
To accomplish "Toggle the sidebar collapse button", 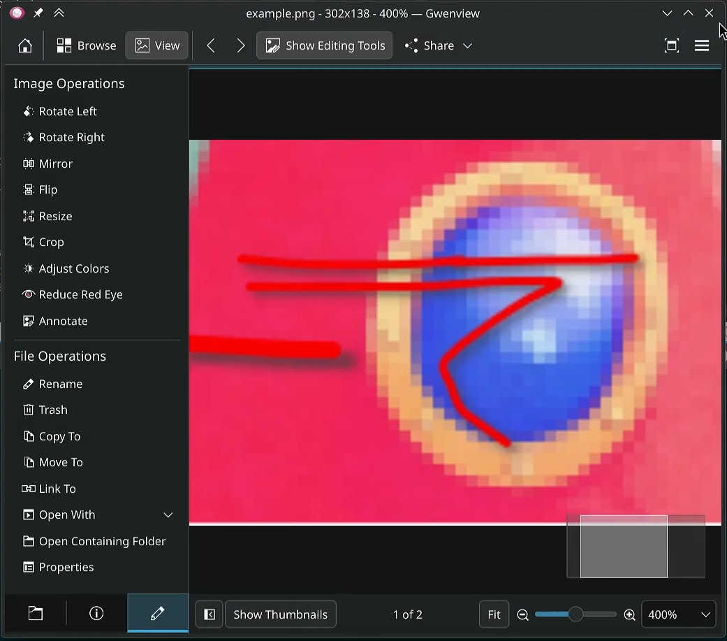I will (210, 614).
